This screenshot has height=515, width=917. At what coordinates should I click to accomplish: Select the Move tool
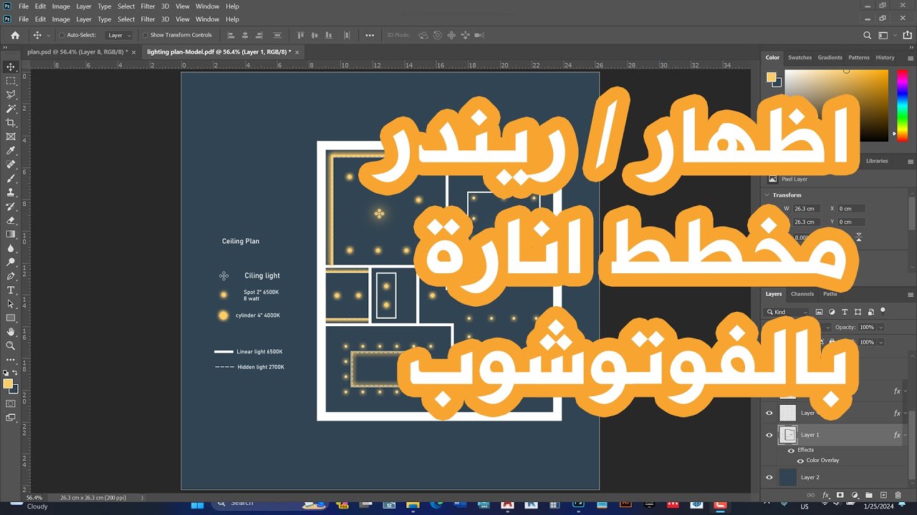[x=11, y=67]
